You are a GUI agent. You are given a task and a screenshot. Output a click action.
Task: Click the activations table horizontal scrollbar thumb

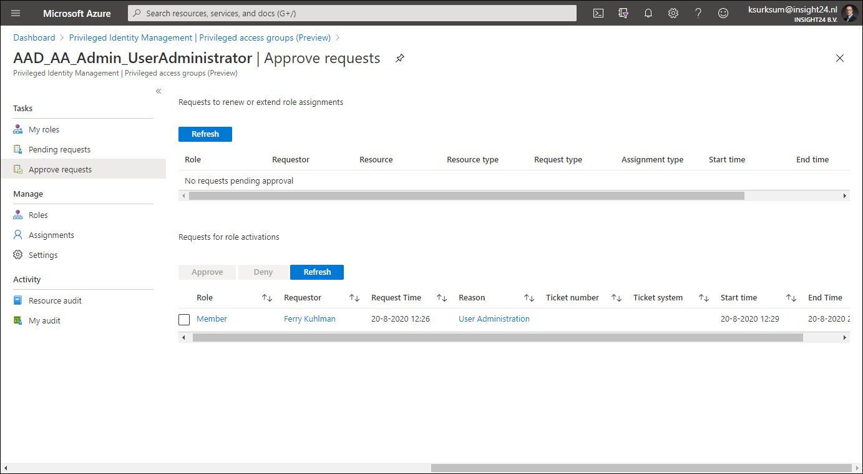pos(497,337)
